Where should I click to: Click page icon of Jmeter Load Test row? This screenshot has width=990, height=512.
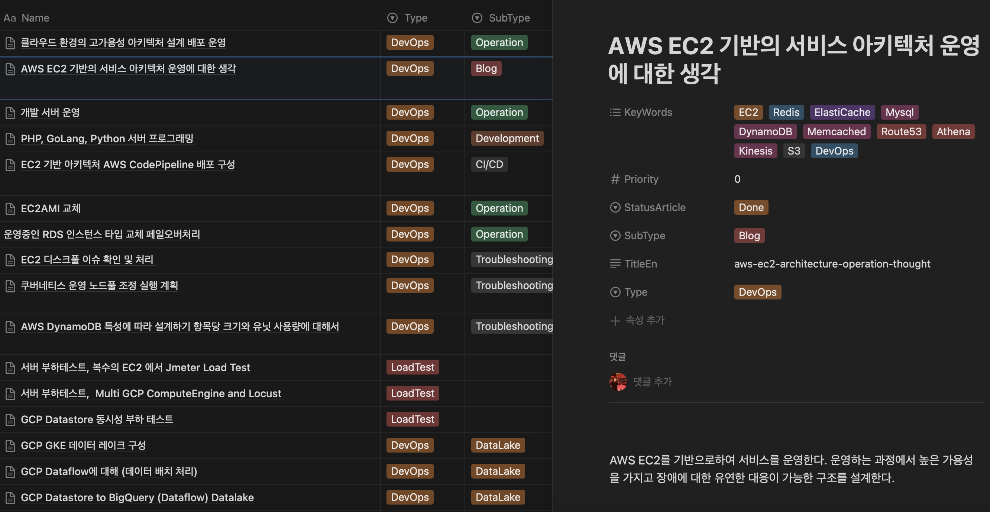10,368
